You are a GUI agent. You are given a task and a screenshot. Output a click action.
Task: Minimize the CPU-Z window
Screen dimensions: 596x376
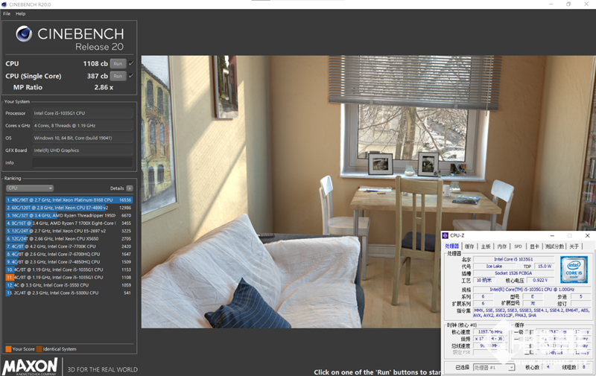pyautogui.click(x=552, y=236)
